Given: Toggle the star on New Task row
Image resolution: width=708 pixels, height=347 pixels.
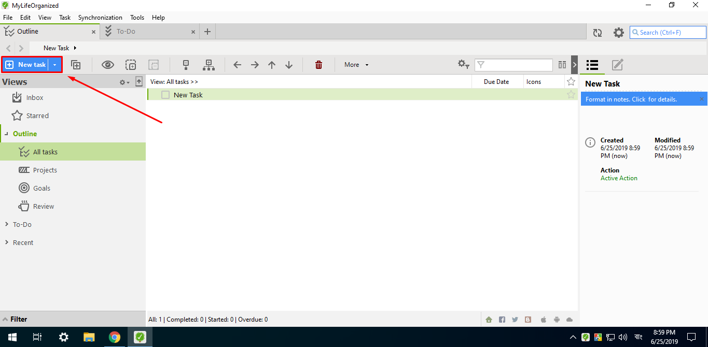Looking at the screenshot, I should (571, 94).
